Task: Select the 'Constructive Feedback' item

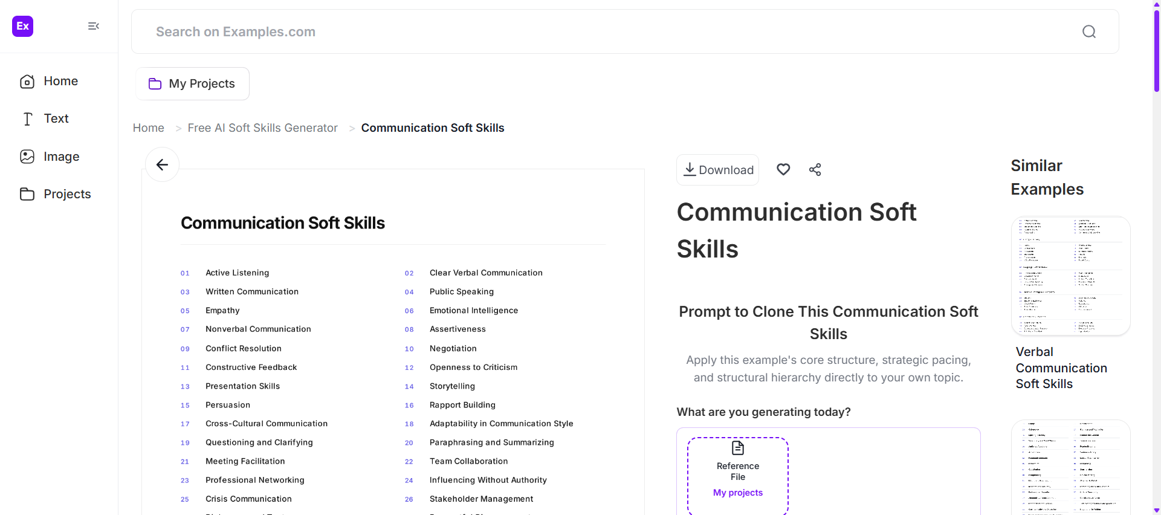Action: pyautogui.click(x=251, y=367)
